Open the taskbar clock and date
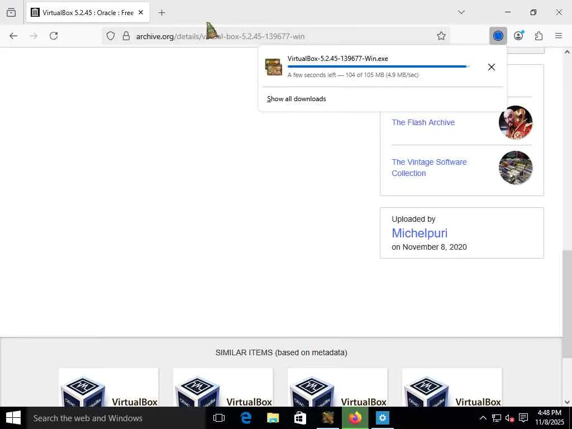This screenshot has width=572, height=429. click(x=550, y=418)
